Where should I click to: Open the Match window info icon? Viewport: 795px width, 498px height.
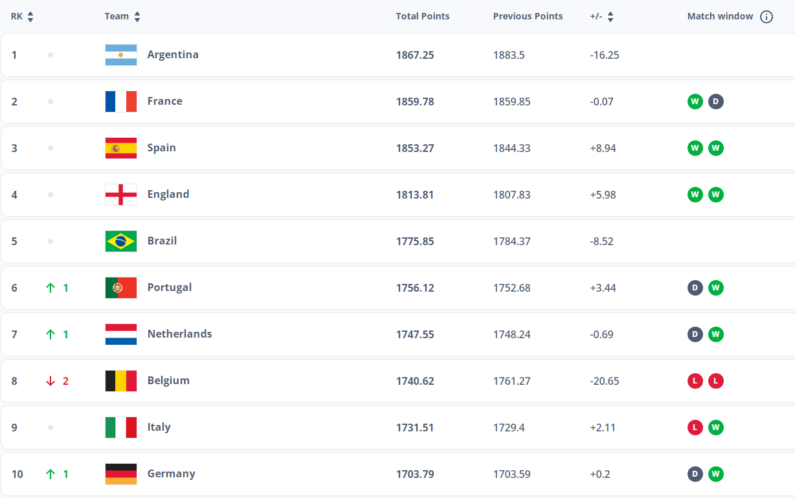(767, 17)
